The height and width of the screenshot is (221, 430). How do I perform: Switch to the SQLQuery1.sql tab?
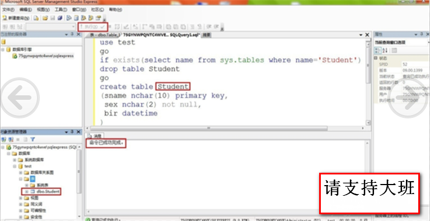[162, 35]
